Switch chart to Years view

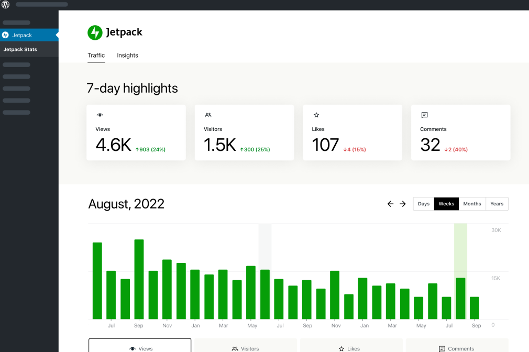click(497, 204)
